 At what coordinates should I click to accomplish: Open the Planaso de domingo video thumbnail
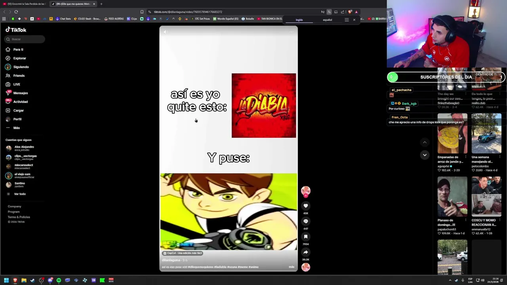coord(452,197)
